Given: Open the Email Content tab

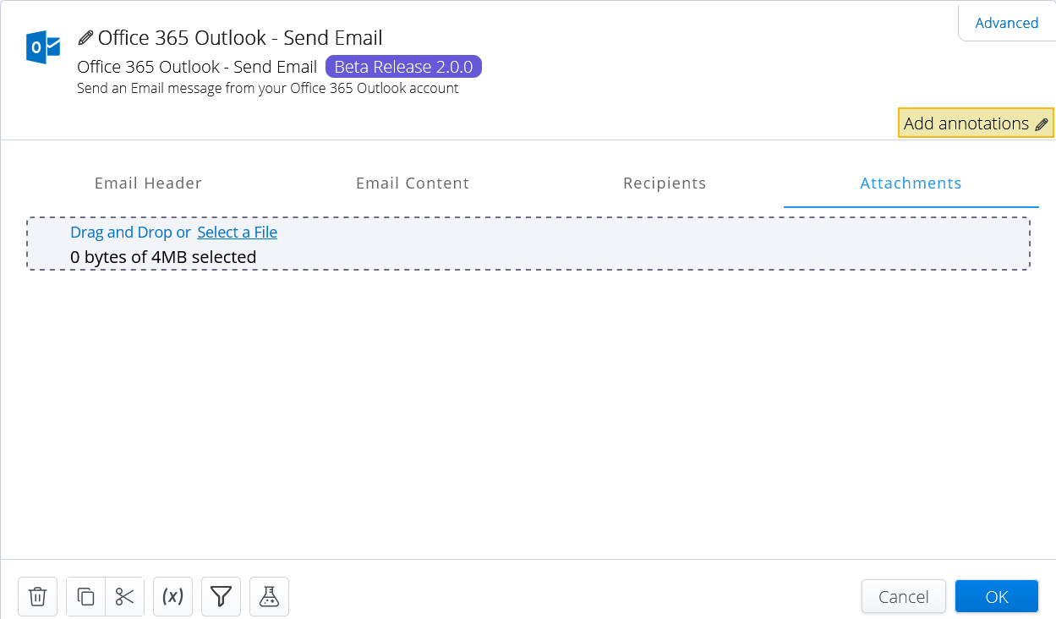Looking at the screenshot, I should point(413,183).
